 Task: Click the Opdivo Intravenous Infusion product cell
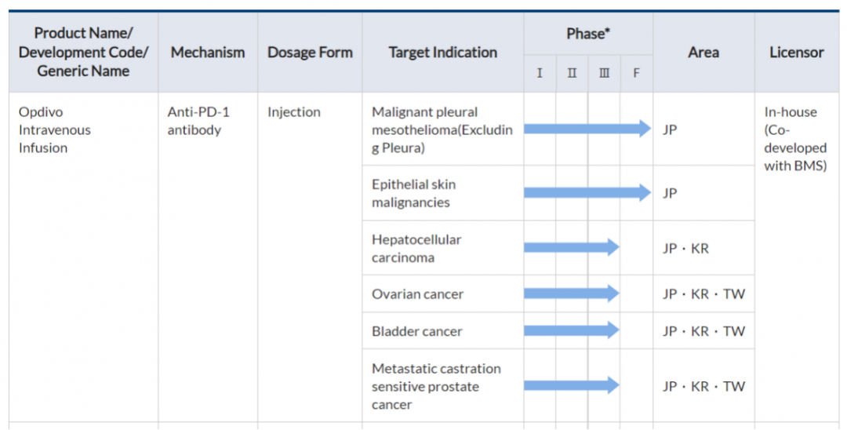tap(55, 129)
